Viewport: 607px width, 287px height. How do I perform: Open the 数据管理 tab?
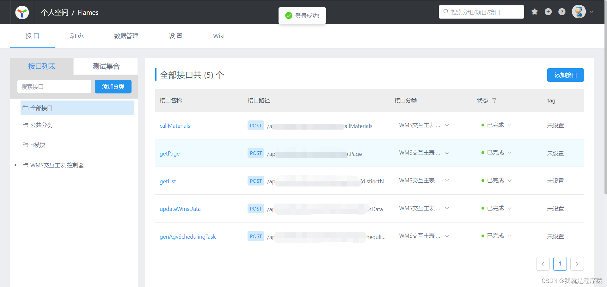[126, 36]
